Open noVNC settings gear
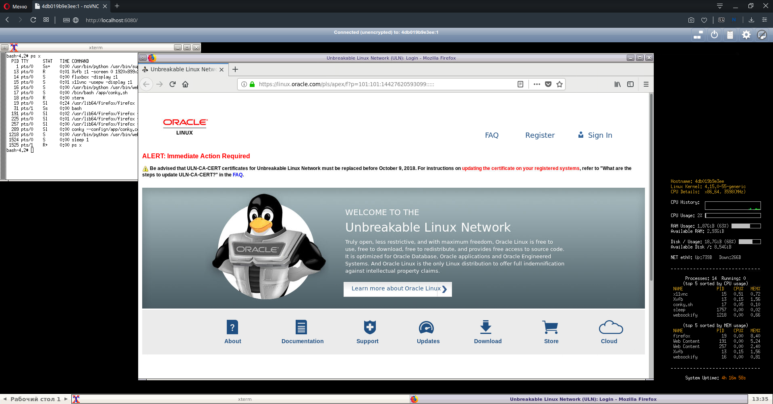This screenshot has width=773, height=404. (746, 35)
